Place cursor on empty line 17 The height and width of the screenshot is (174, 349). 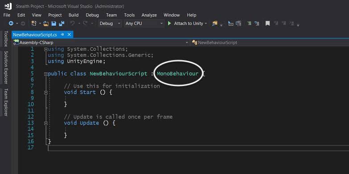click(198, 148)
